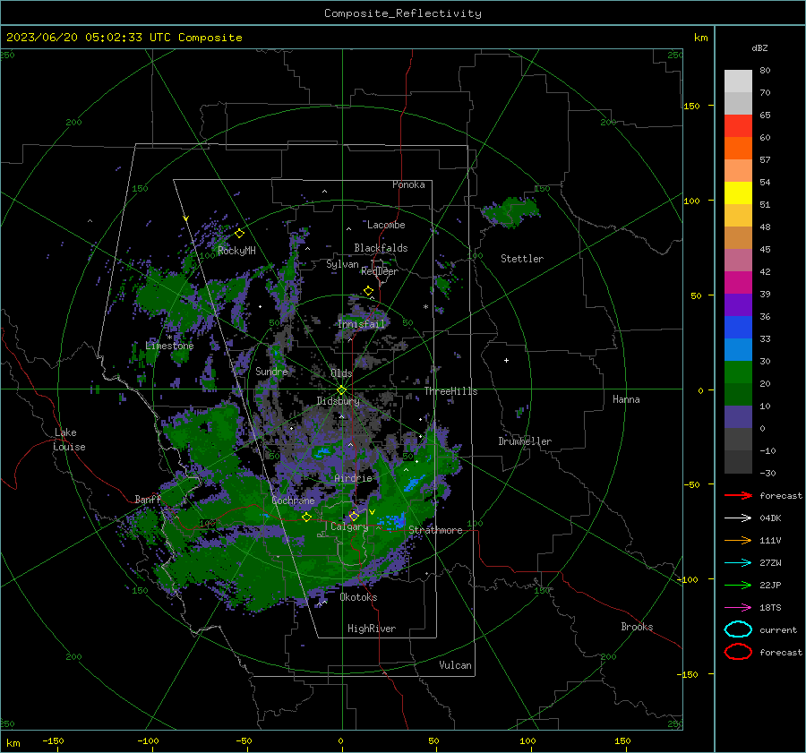Viewport: 806px width, 753px height.
Task: Click the Drumheller city label
Action: 525,441
